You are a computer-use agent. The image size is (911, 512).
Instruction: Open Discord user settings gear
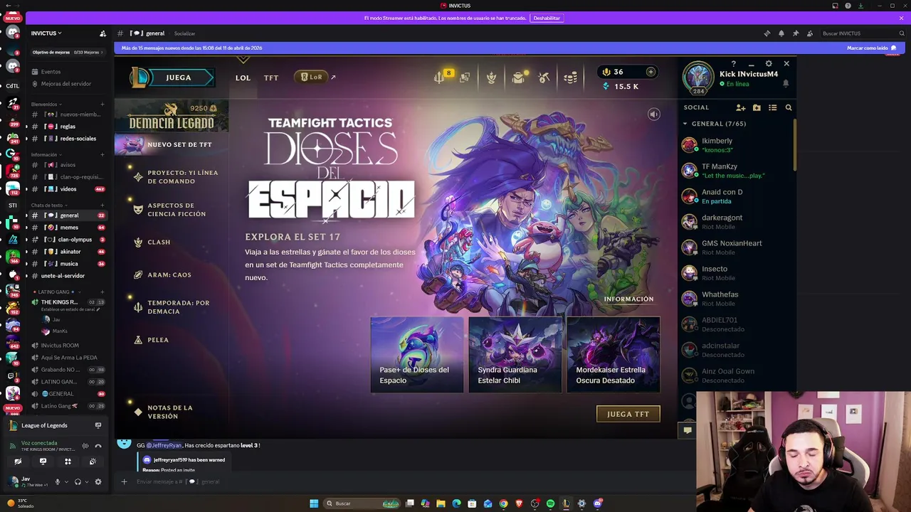(x=98, y=481)
